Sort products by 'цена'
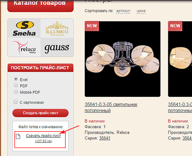Image resolution: width=192 pixels, height=156 pixels. (x=141, y=11)
